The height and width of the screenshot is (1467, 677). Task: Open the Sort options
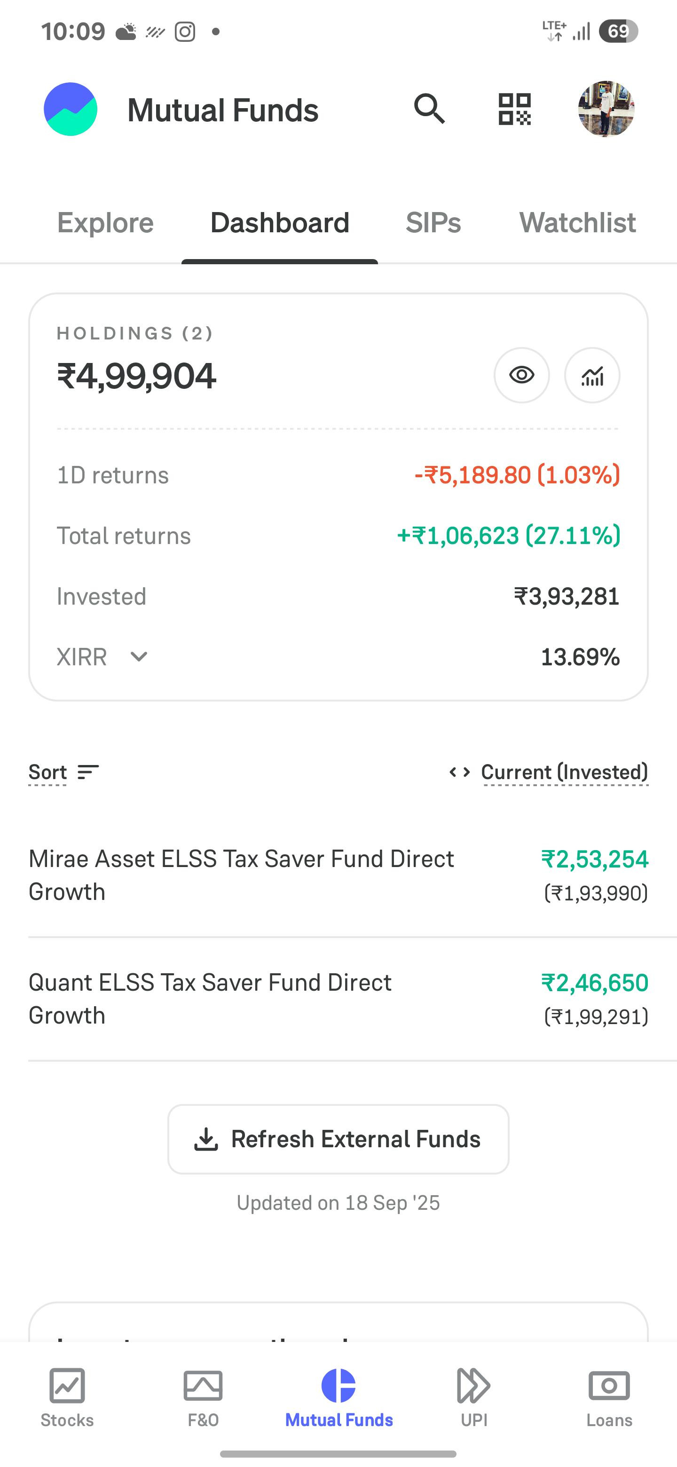(64, 772)
